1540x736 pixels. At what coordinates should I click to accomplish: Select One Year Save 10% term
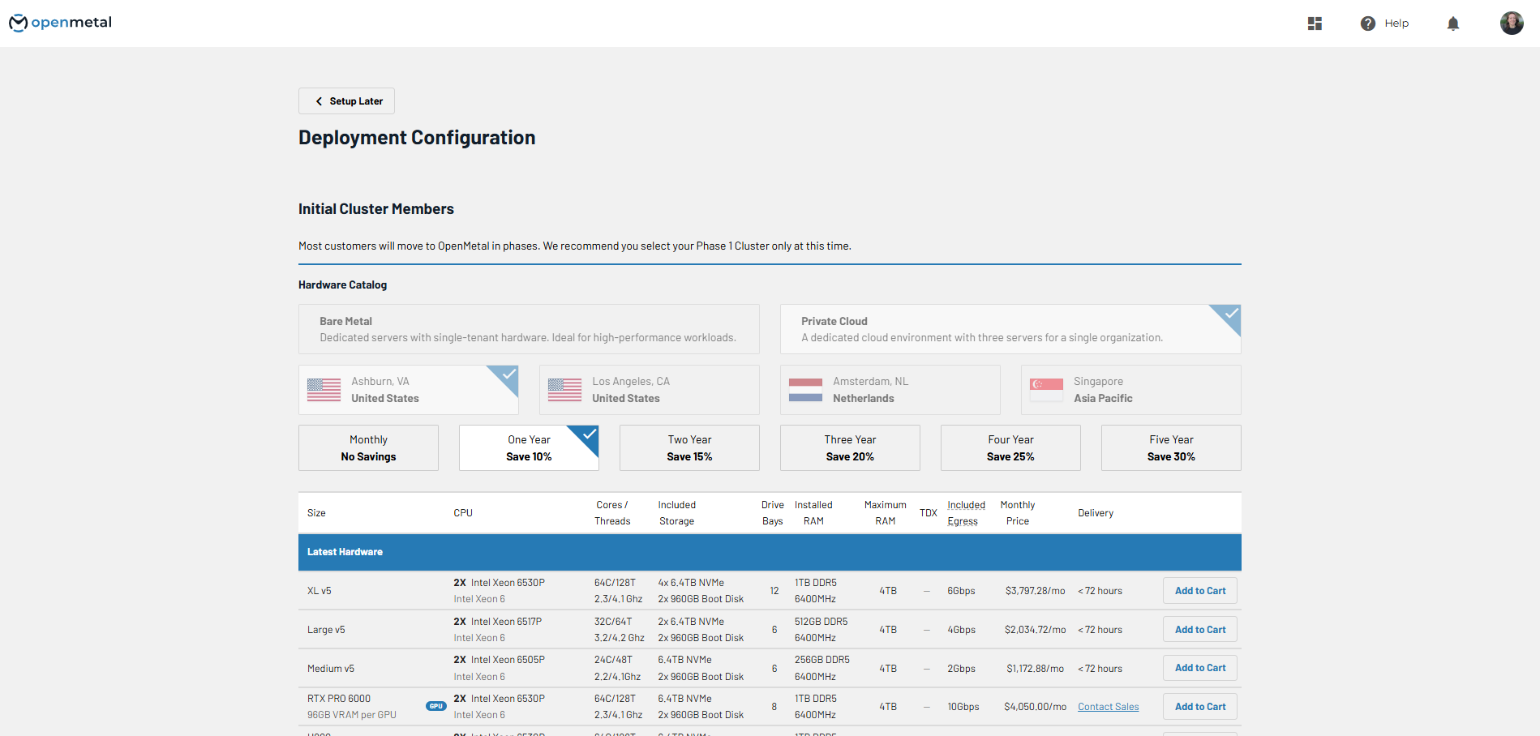[529, 447]
